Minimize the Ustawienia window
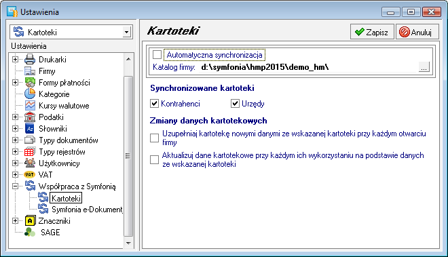 pyautogui.click(x=390, y=12)
